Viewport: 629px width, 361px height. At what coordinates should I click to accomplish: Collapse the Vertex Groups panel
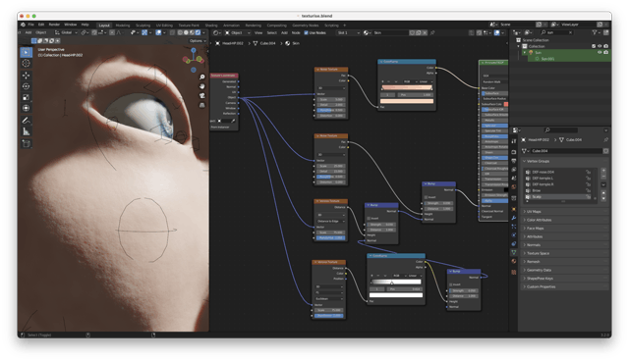[x=564, y=161]
